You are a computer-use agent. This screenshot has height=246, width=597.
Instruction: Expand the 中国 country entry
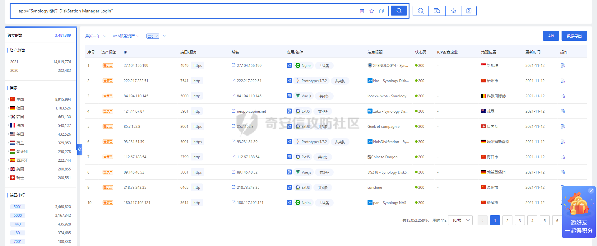point(8,99)
